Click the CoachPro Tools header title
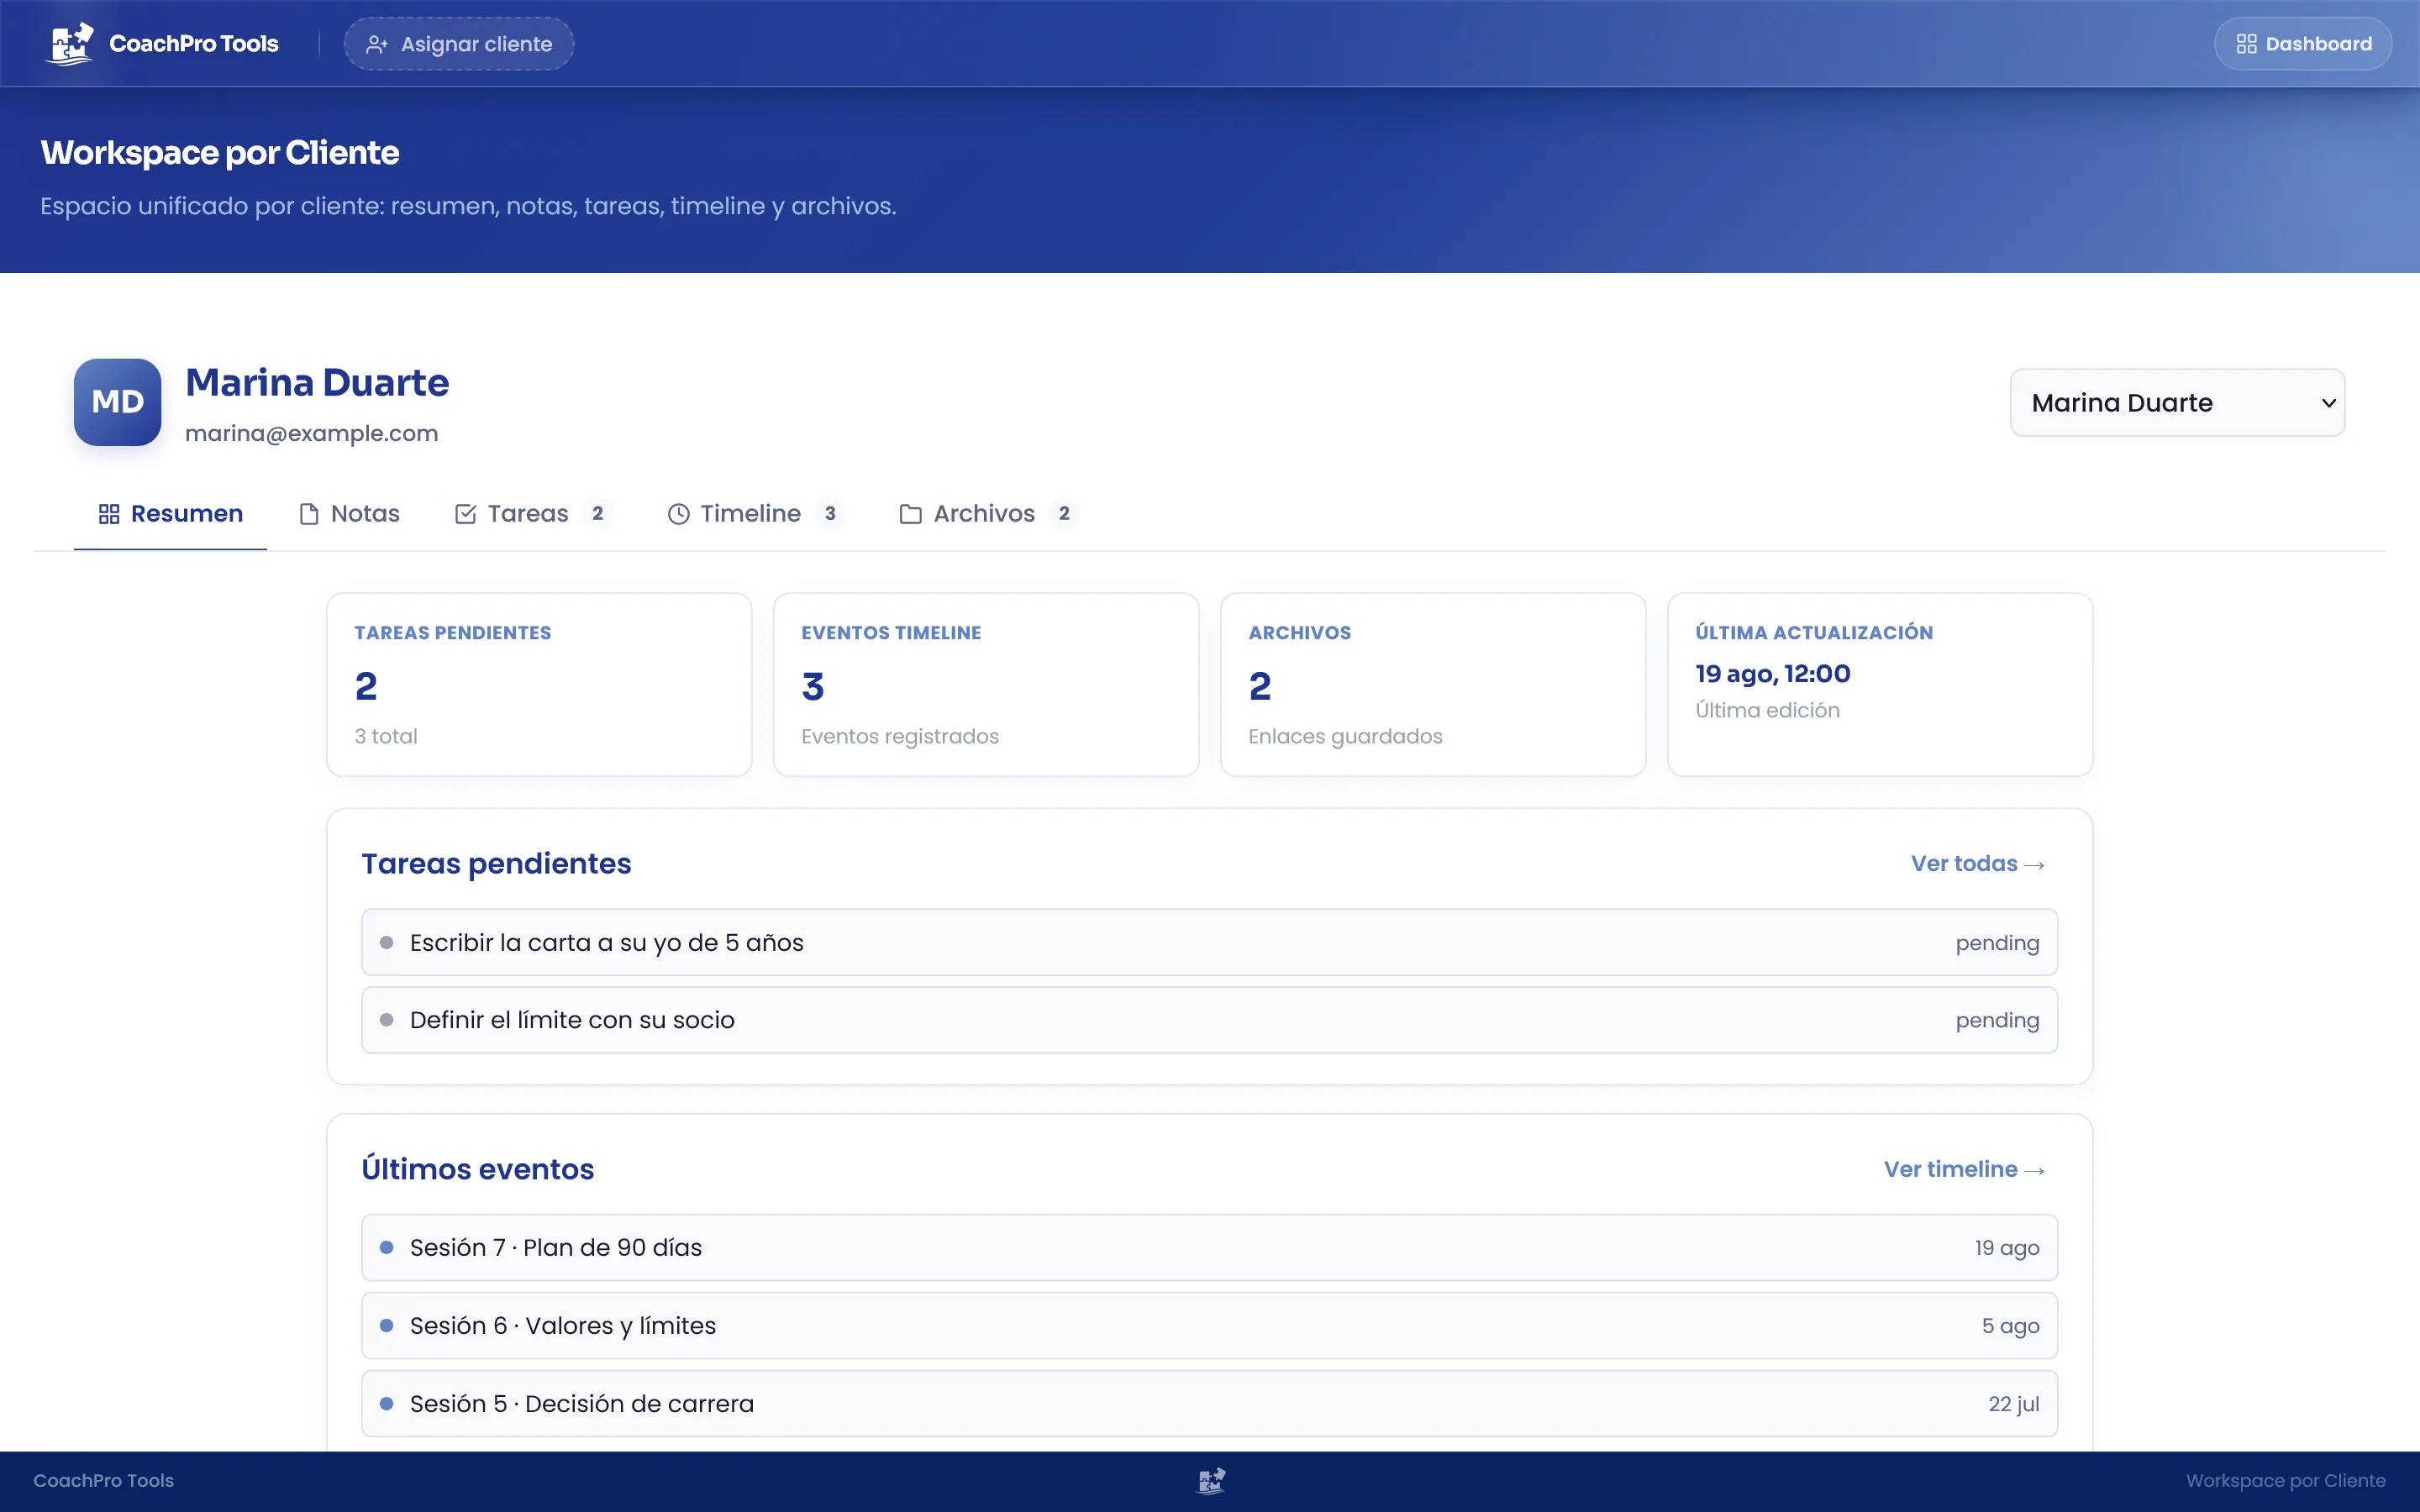Viewport: 2420px width, 1512px height. [194, 44]
